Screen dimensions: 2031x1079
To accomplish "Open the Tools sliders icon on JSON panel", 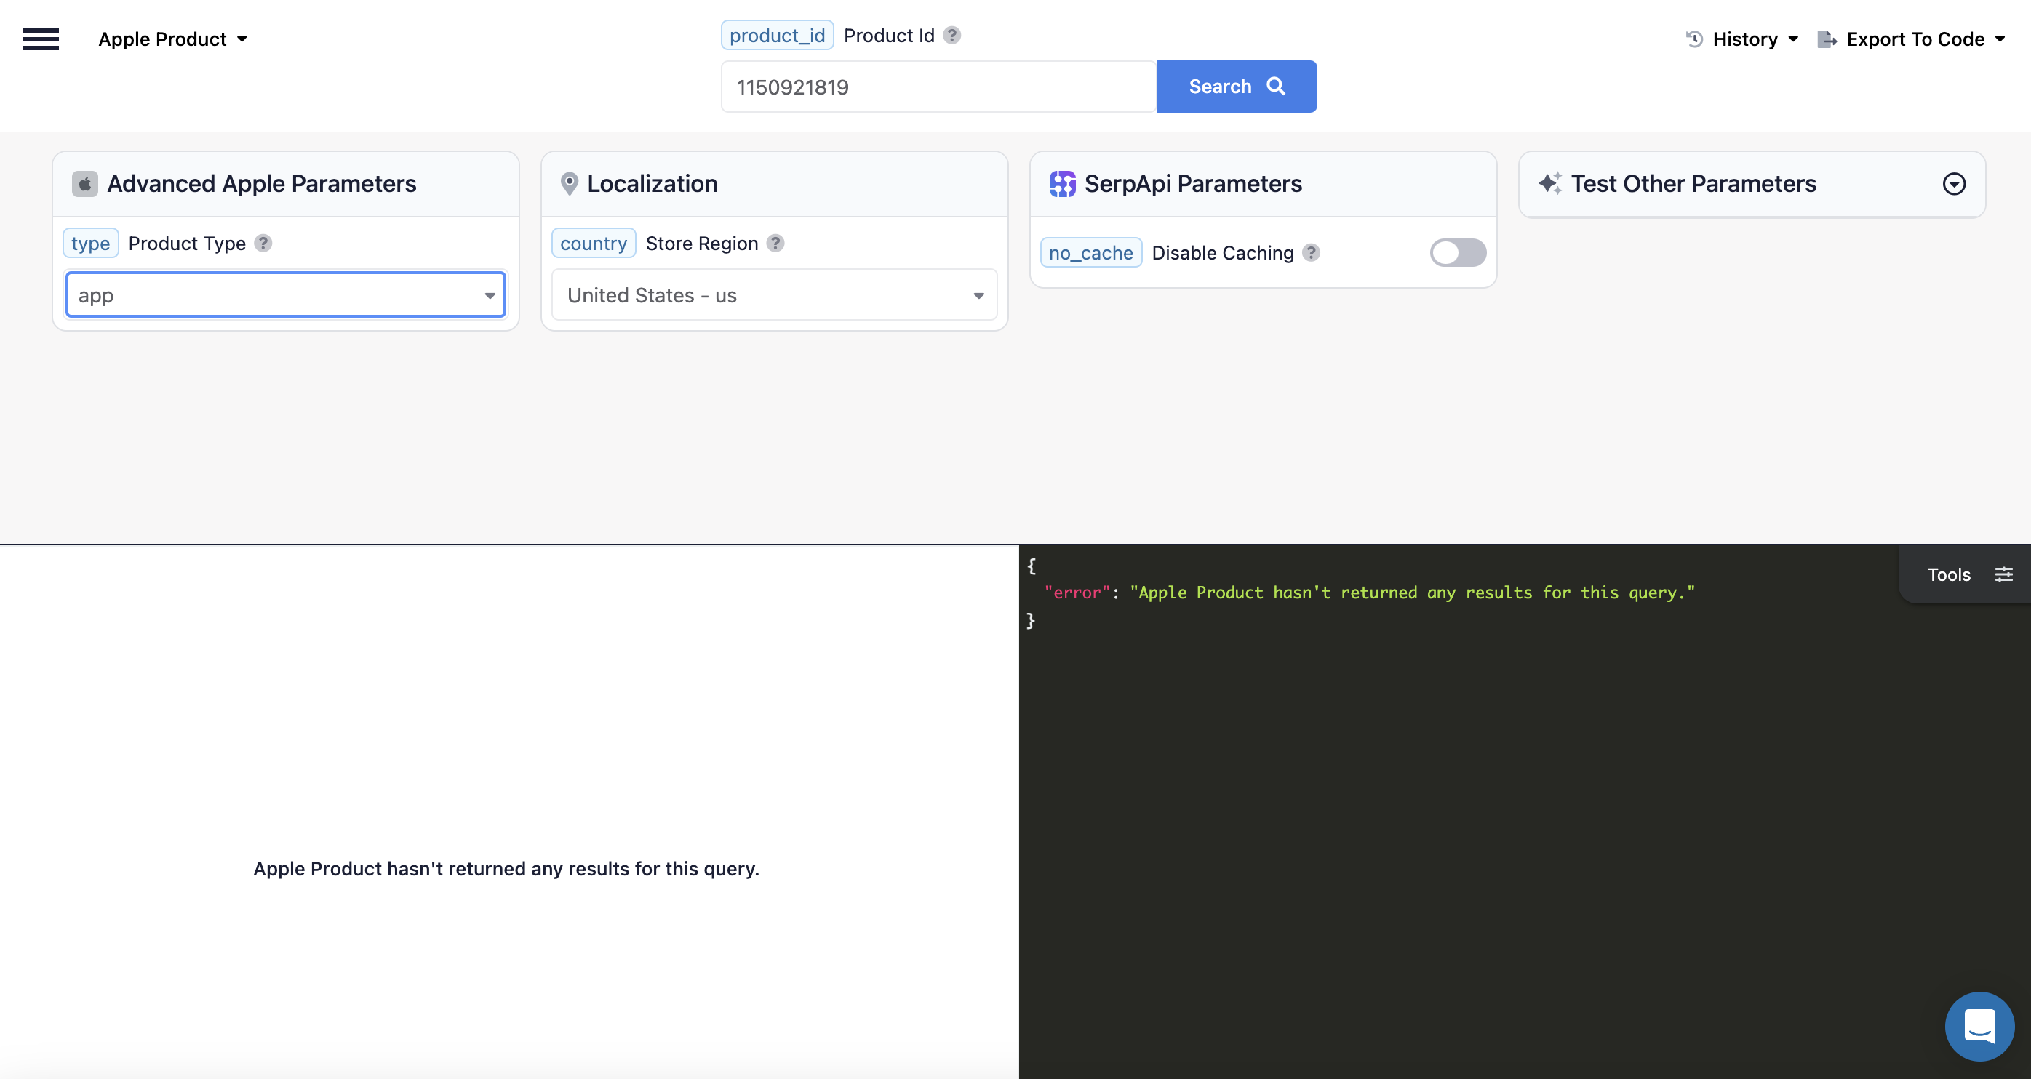I will [2005, 574].
